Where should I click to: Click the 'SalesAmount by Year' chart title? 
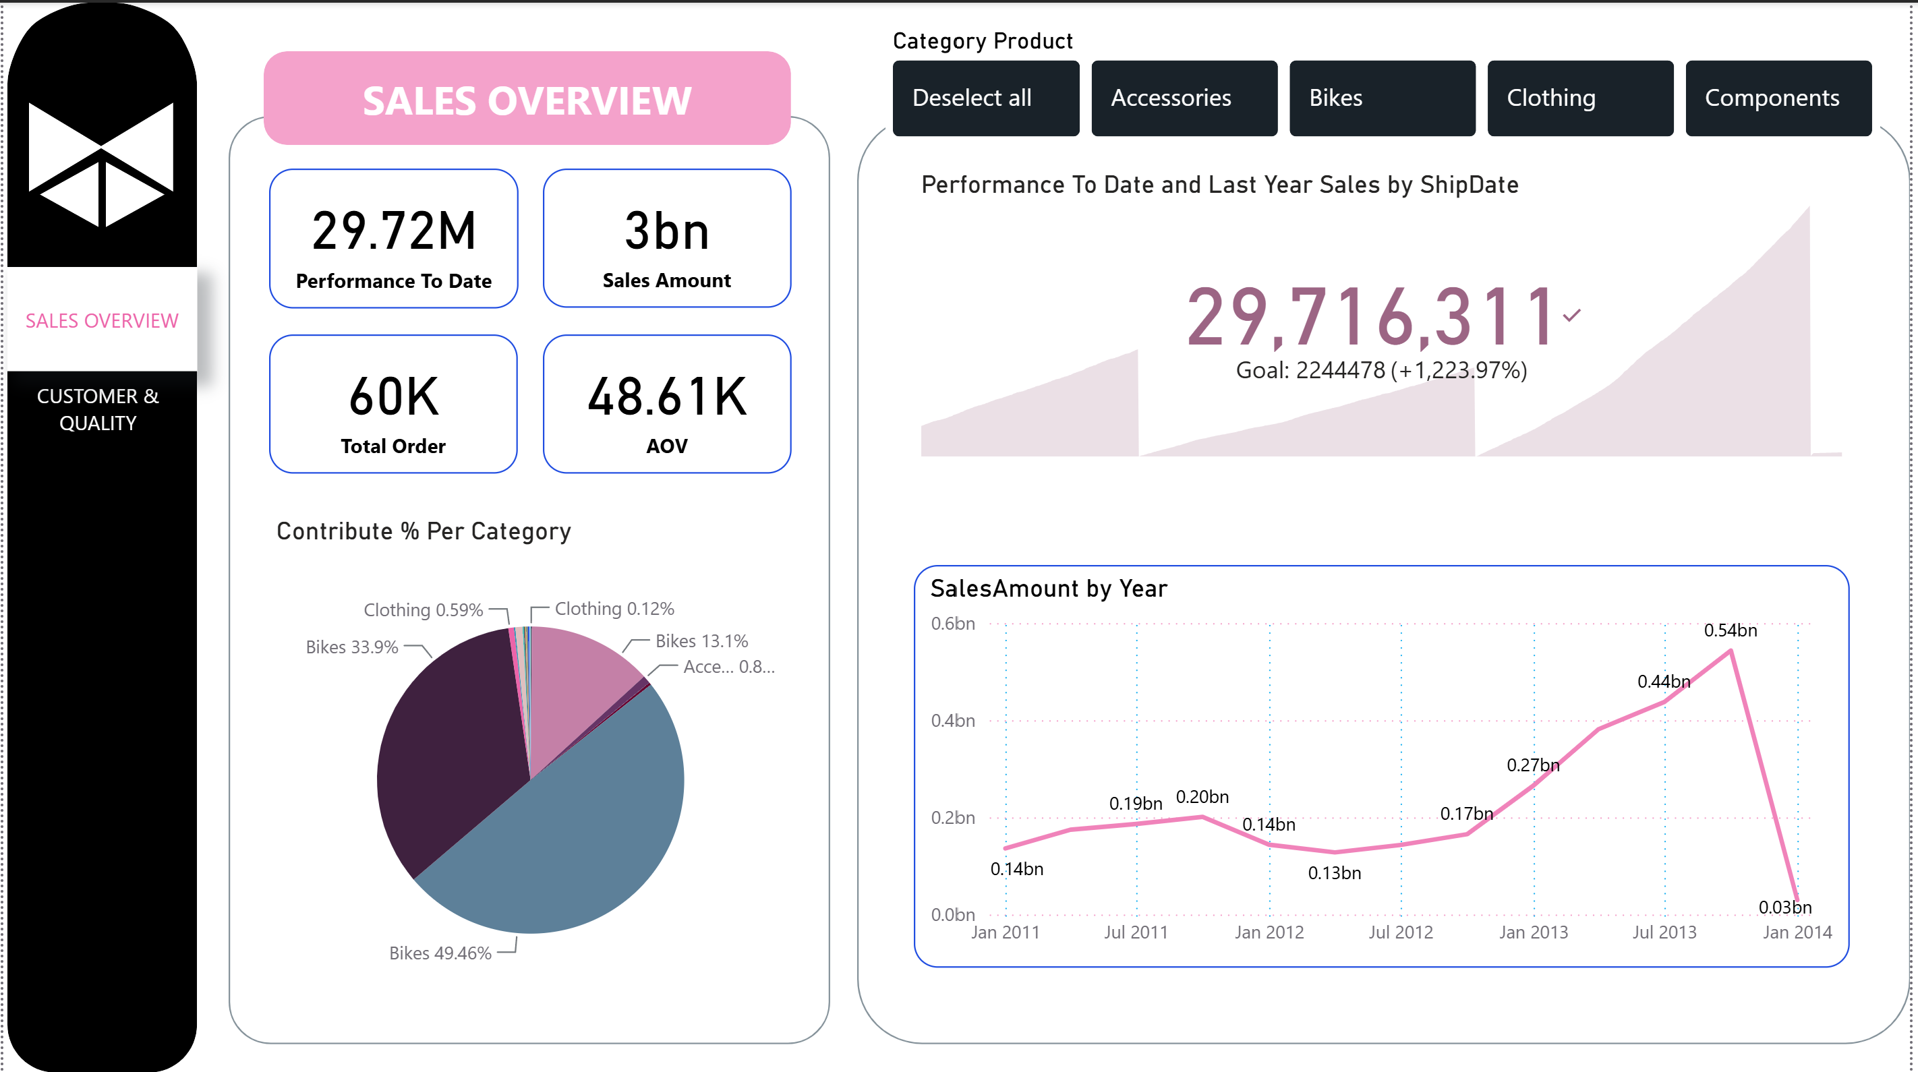(x=1048, y=588)
